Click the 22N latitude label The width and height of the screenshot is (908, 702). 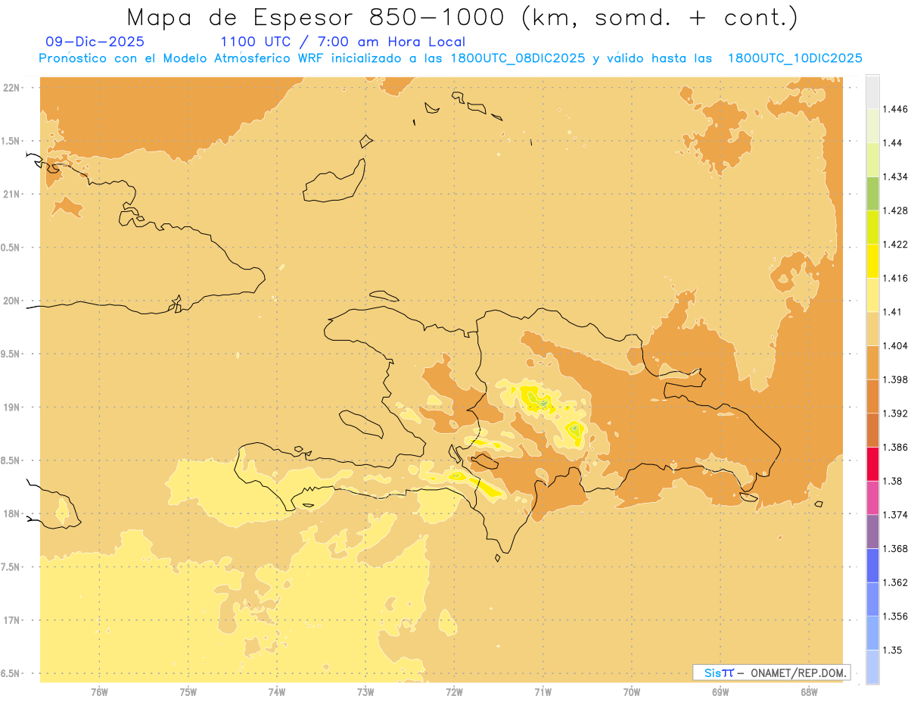click(x=12, y=88)
